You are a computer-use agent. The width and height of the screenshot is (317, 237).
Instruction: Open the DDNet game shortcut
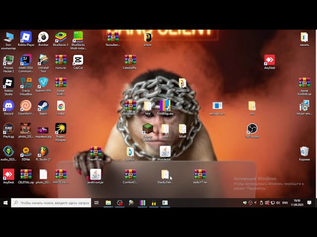(26, 154)
